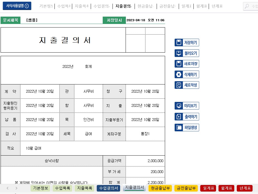Click the 삭제하기 button label

tap(190, 74)
